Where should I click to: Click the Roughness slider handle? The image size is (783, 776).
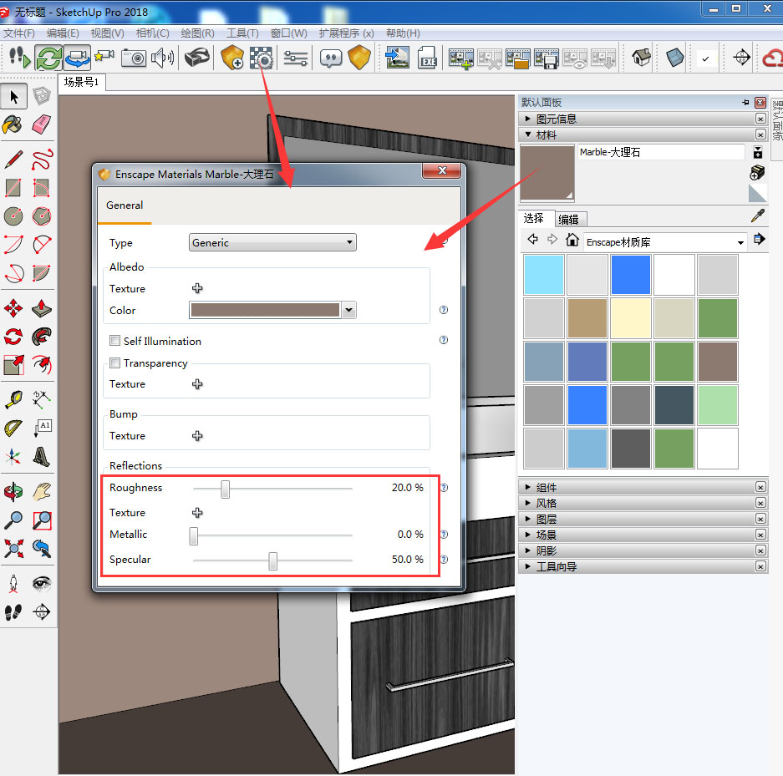pos(225,489)
